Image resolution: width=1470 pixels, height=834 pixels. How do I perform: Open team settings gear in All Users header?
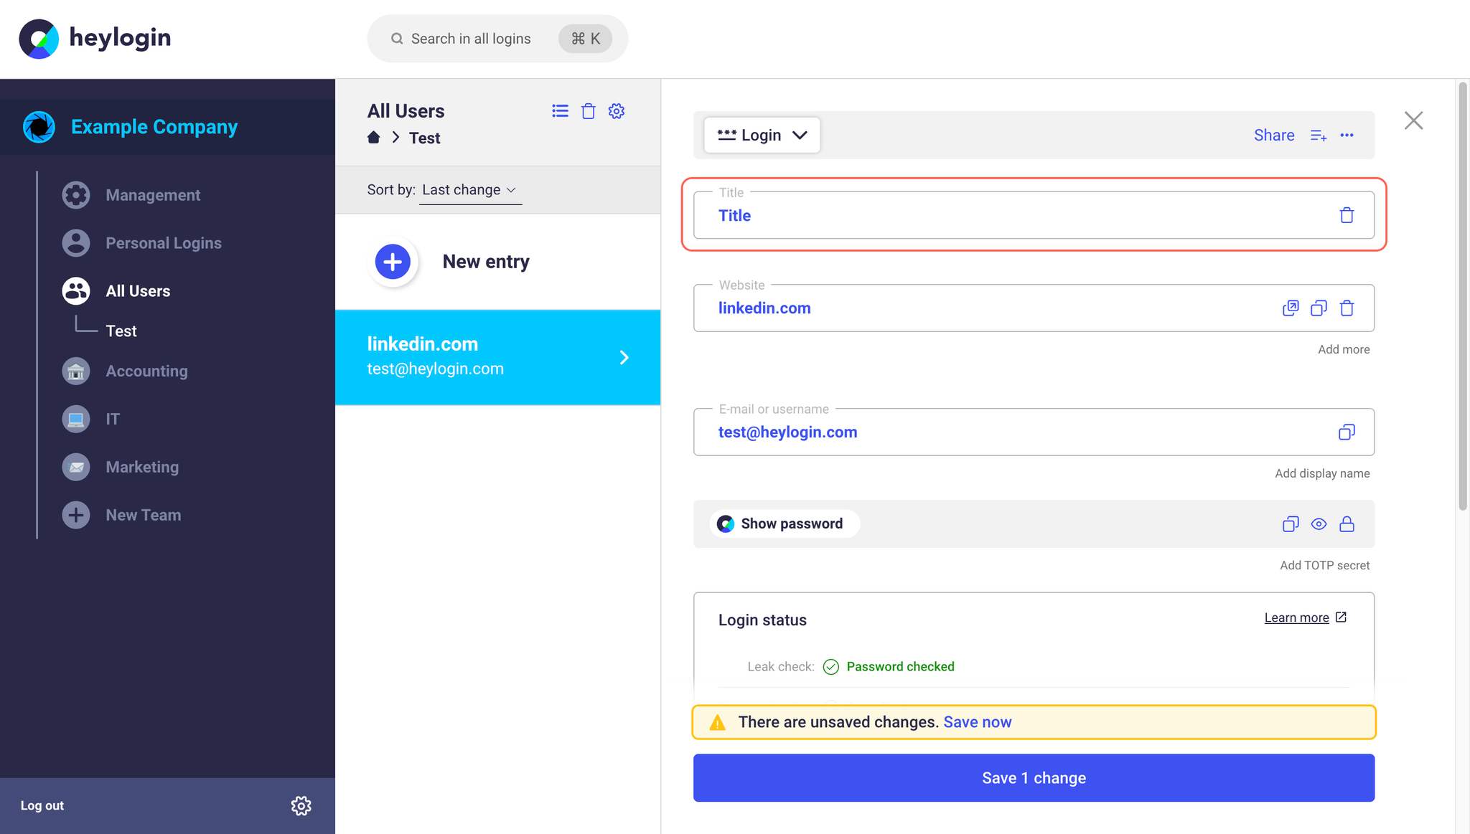tap(617, 111)
